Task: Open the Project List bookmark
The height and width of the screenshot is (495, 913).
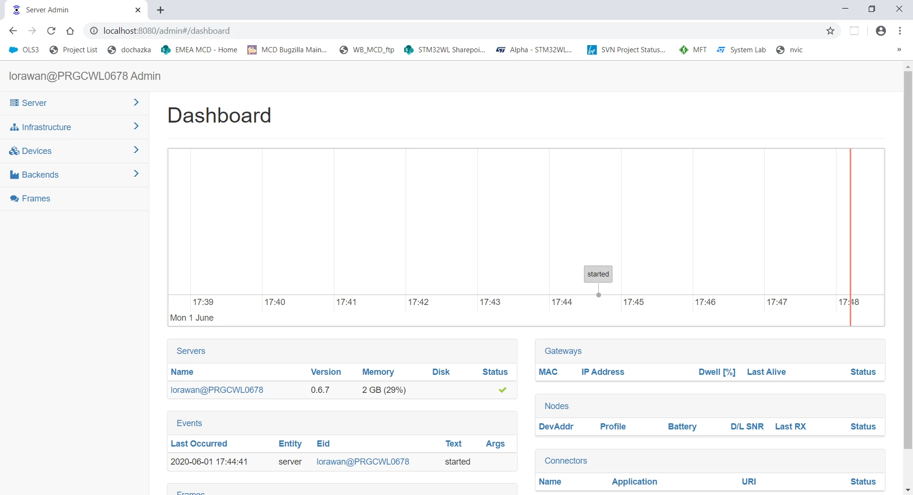Action: [x=73, y=50]
